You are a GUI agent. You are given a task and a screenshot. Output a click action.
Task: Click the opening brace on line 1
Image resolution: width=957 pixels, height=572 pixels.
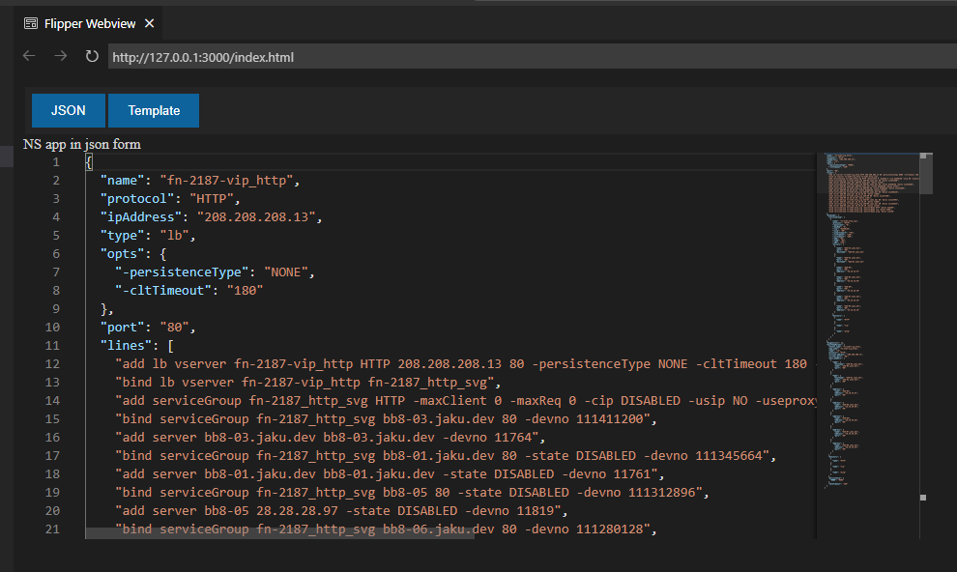coord(89,162)
